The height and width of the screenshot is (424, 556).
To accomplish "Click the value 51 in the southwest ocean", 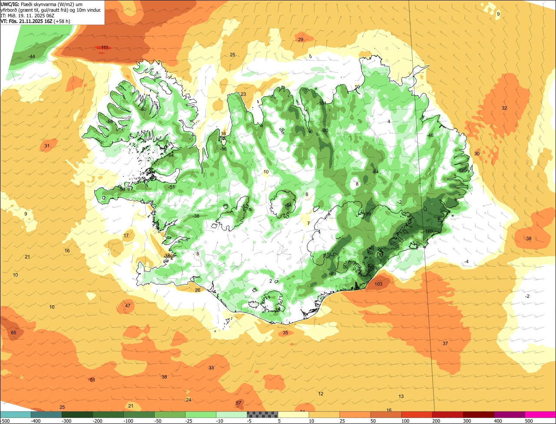I will pyautogui.click(x=93, y=380).
